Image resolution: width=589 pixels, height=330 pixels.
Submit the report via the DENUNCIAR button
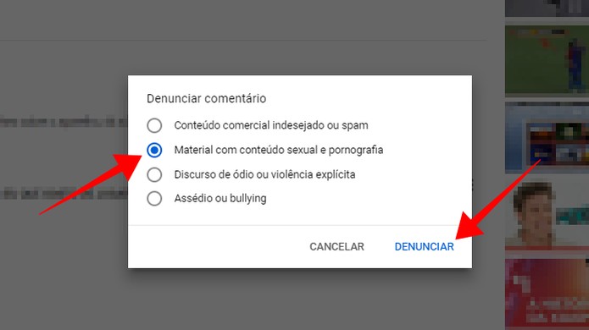(x=424, y=247)
